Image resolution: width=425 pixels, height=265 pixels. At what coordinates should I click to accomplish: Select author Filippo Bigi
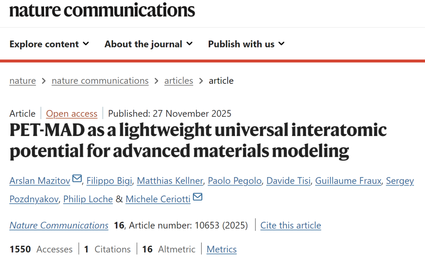[x=109, y=181]
